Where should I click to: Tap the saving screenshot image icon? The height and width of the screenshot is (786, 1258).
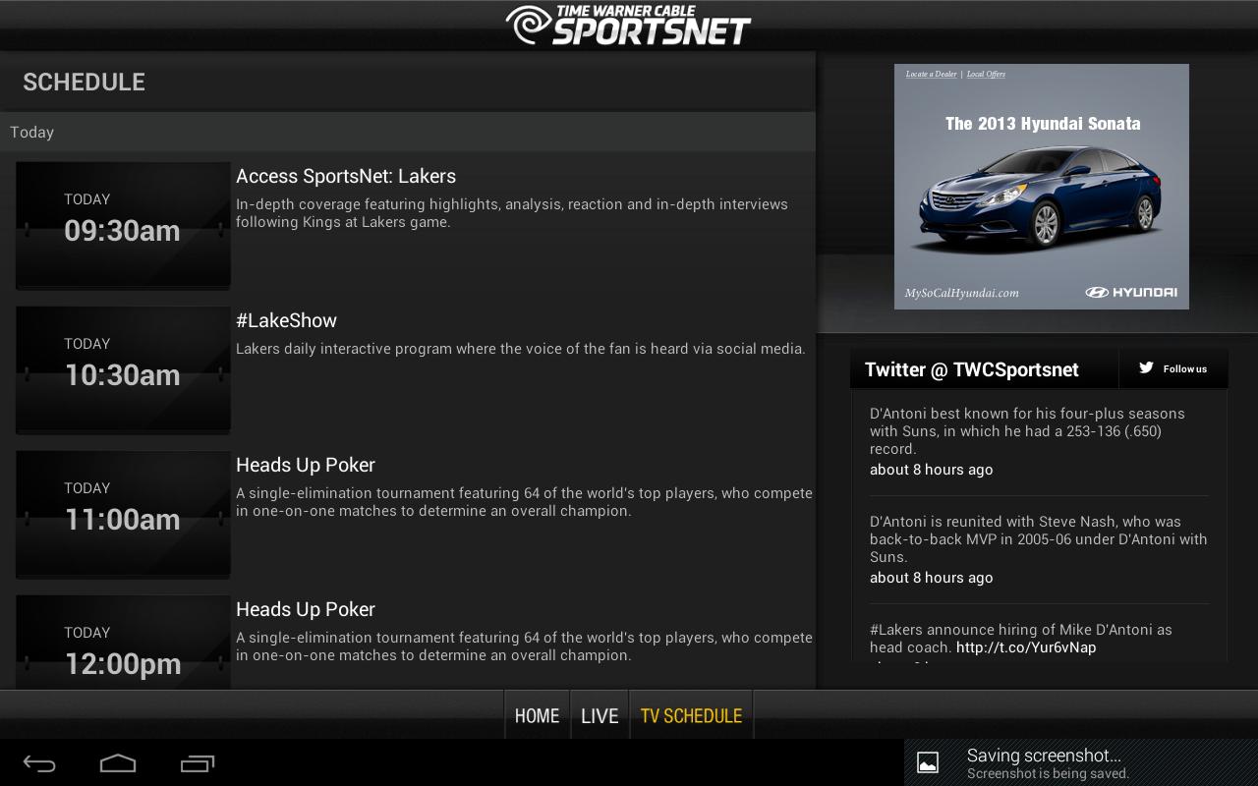(x=928, y=763)
